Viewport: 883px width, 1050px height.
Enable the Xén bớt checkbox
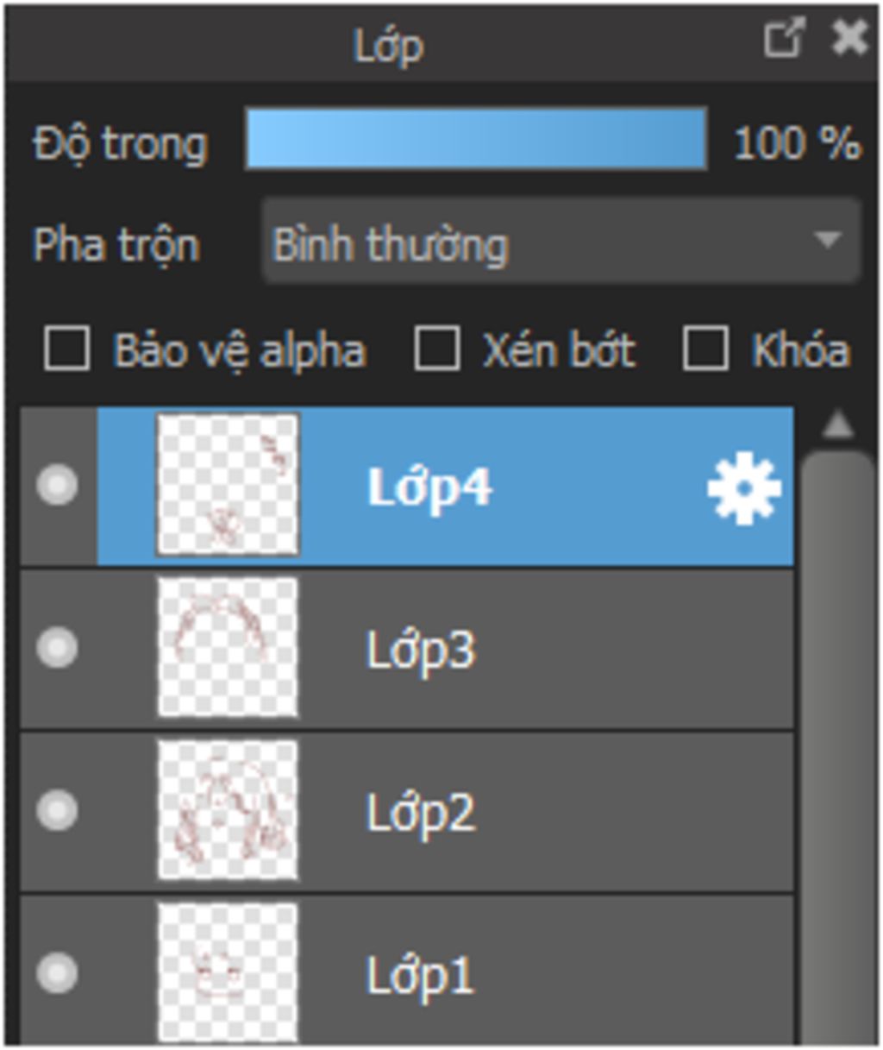coord(436,349)
